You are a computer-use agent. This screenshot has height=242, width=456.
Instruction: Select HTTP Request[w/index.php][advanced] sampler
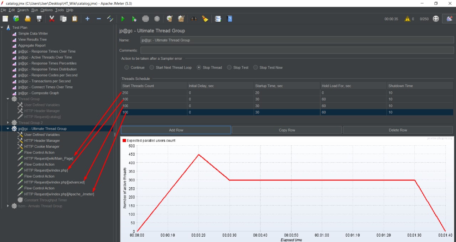pyautogui.click(x=55, y=182)
